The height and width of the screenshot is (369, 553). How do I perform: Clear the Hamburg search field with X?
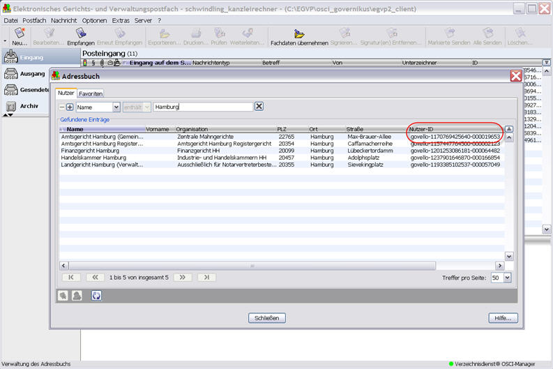259,107
